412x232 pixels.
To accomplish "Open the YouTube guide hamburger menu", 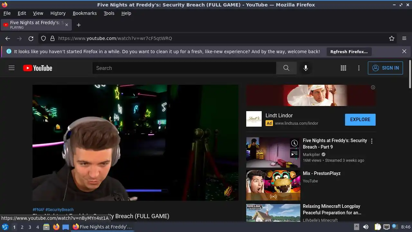I will 12,68.
